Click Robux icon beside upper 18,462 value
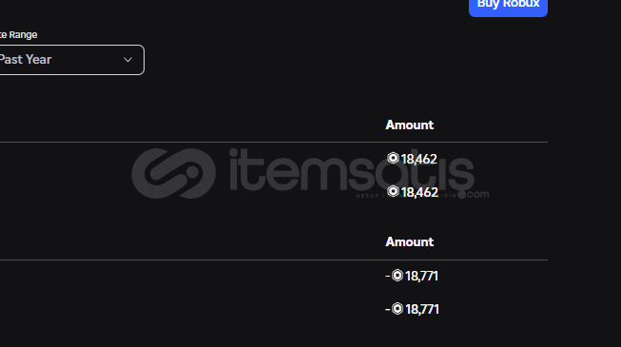Image resolution: width=621 pixels, height=347 pixels. pos(393,158)
